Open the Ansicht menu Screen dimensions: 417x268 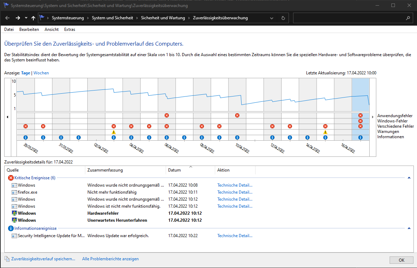[x=52, y=29]
